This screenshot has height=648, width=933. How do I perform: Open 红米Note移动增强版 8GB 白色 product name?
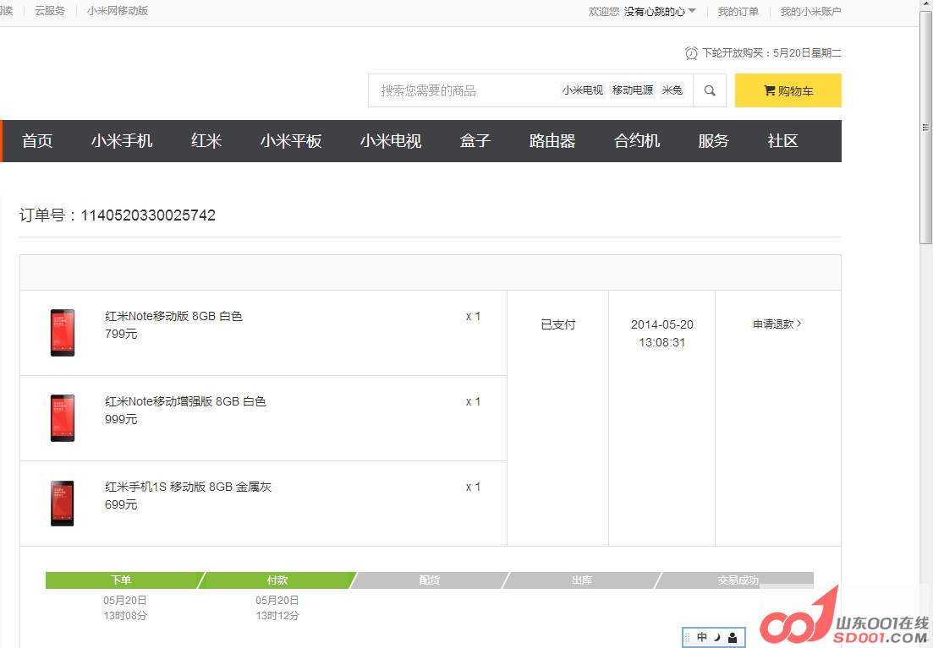point(185,401)
